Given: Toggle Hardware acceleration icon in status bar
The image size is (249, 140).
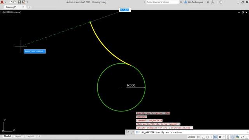Looking at the screenshot, I should [x=238, y=137].
